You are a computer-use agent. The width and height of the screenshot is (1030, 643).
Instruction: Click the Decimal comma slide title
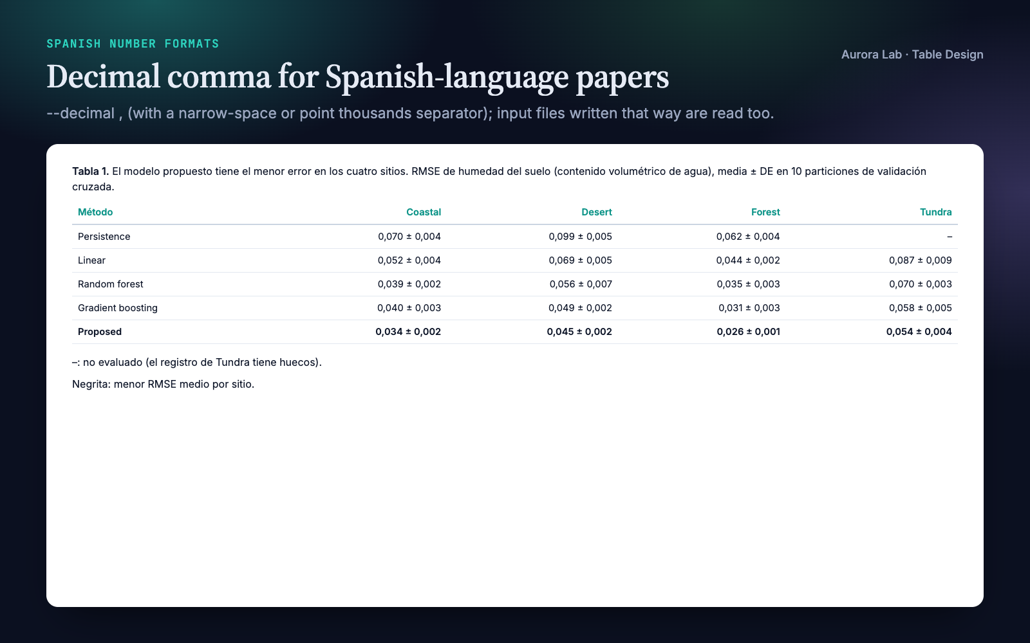tap(358, 77)
